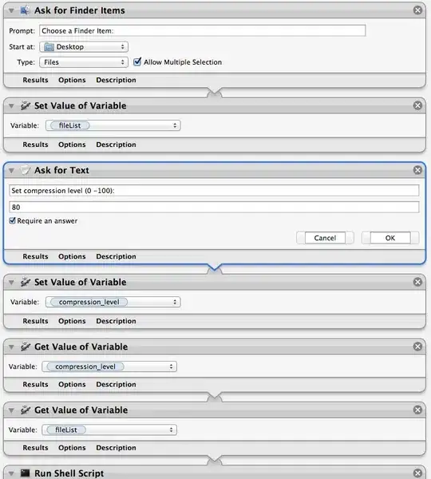The height and width of the screenshot is (479, 431).
Task: Open Options tab in Ask for Text
Action: click(x=72, y=256)
